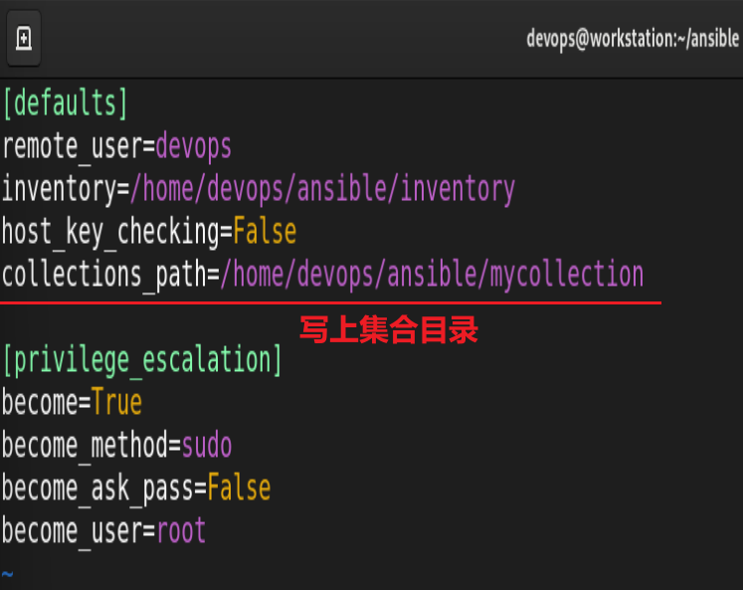Click the devops value of remote_user
The image size is (743, 590).
[193, 147]
